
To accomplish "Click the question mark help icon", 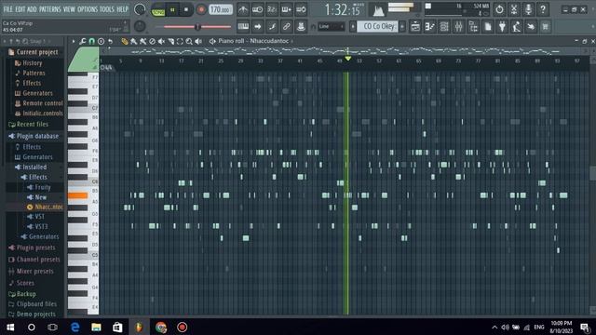I will click(543, 9).
